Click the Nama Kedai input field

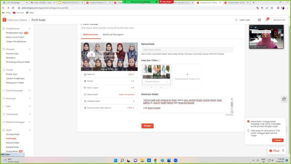[x=187, y=50]
